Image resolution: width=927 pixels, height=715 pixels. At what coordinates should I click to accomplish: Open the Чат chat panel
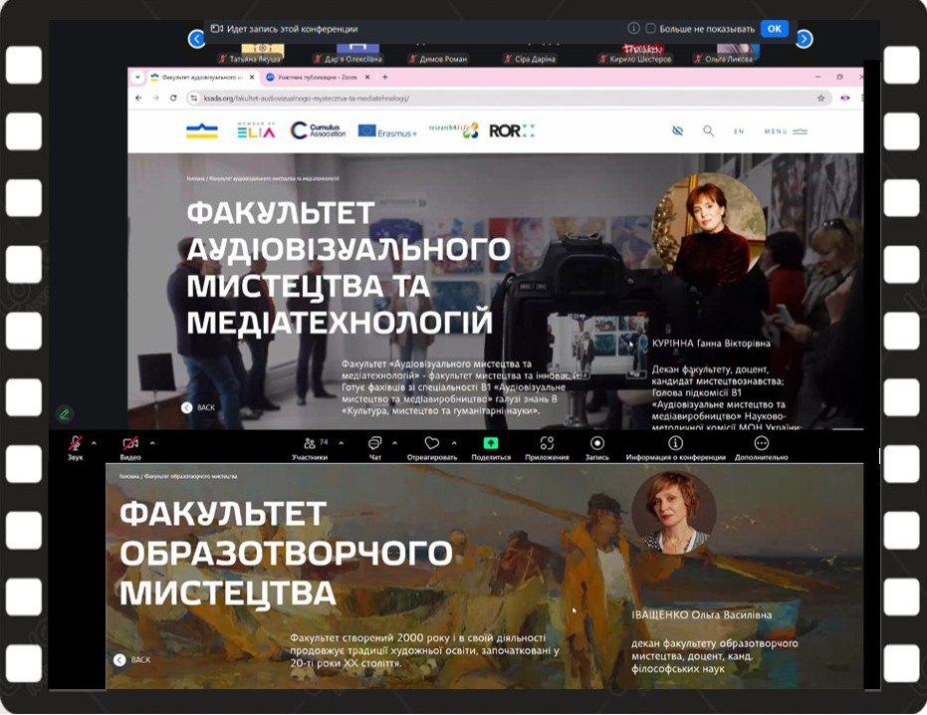pyautogui.click(x=375, y=443)
